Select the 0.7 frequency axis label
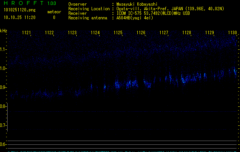The height and width of the screenshot is (152, 240). click(x=3, y=125)
